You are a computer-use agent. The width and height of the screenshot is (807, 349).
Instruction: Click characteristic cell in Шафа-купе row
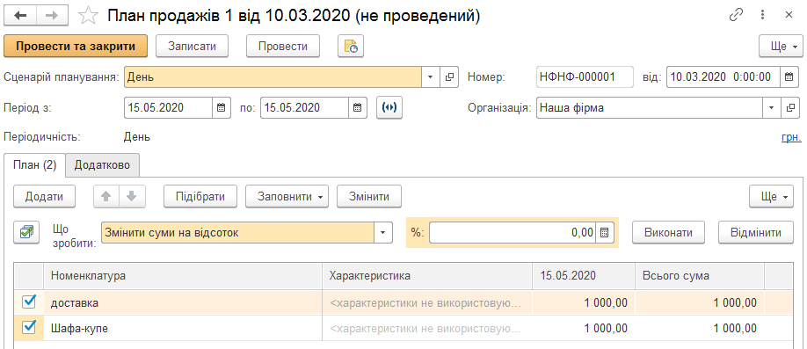[427, 328]
